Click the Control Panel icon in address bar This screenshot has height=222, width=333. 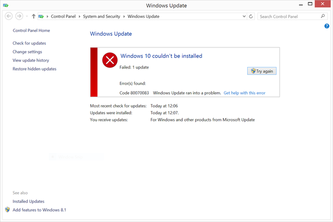(41, 16)
